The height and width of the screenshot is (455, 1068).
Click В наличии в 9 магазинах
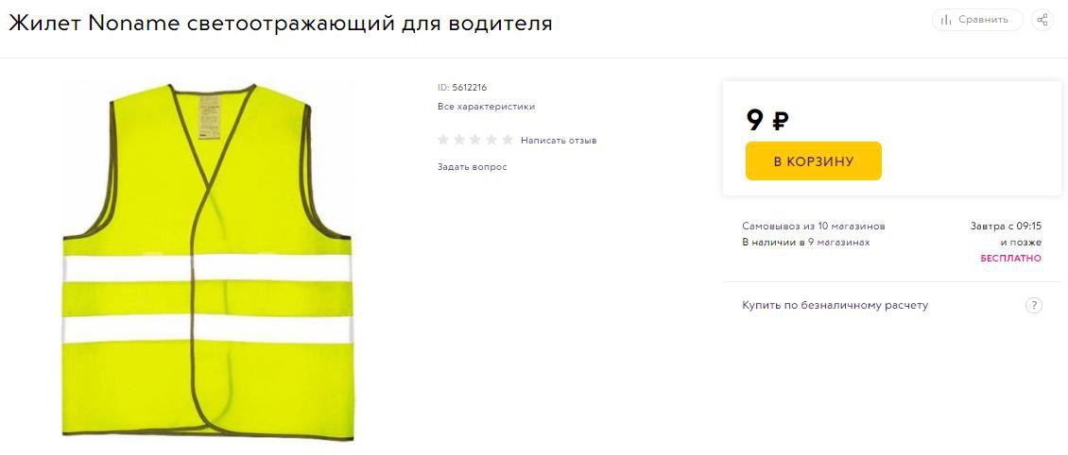[806, 242]
